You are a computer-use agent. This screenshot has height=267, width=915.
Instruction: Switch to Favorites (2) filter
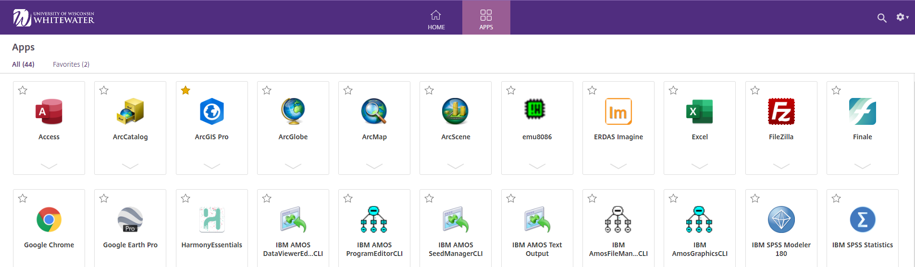point(71,64)
